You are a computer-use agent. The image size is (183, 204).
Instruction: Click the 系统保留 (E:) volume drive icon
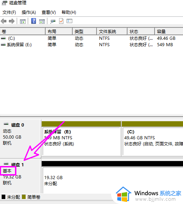(x=3, y=45)
